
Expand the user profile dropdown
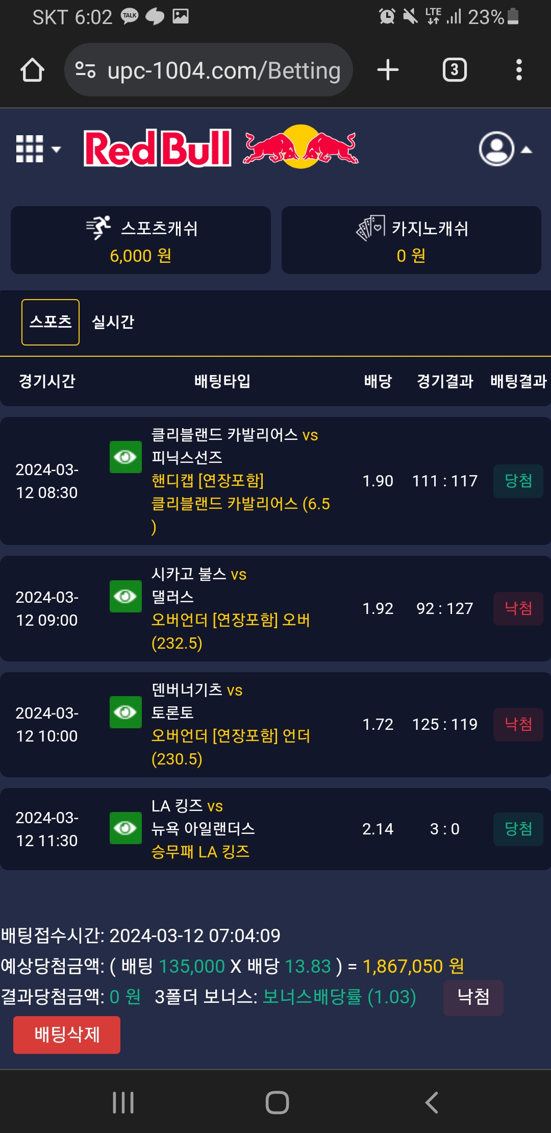(505, 149)
